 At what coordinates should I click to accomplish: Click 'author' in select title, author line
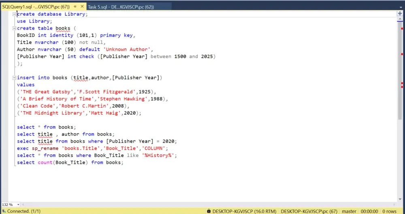point(70,134)
